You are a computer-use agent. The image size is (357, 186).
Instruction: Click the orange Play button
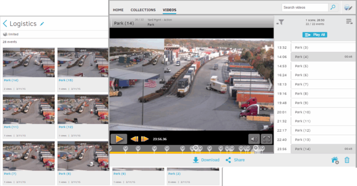(x=119, y=138)
